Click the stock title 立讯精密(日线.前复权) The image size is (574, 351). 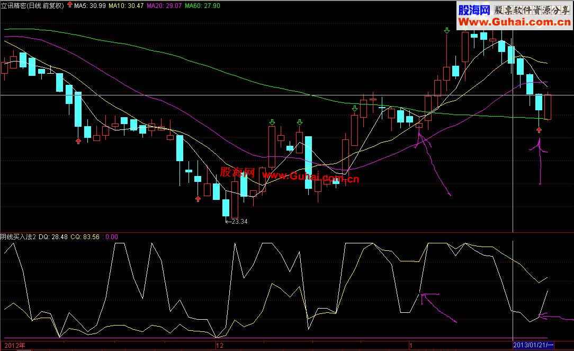tap(33, 5)
